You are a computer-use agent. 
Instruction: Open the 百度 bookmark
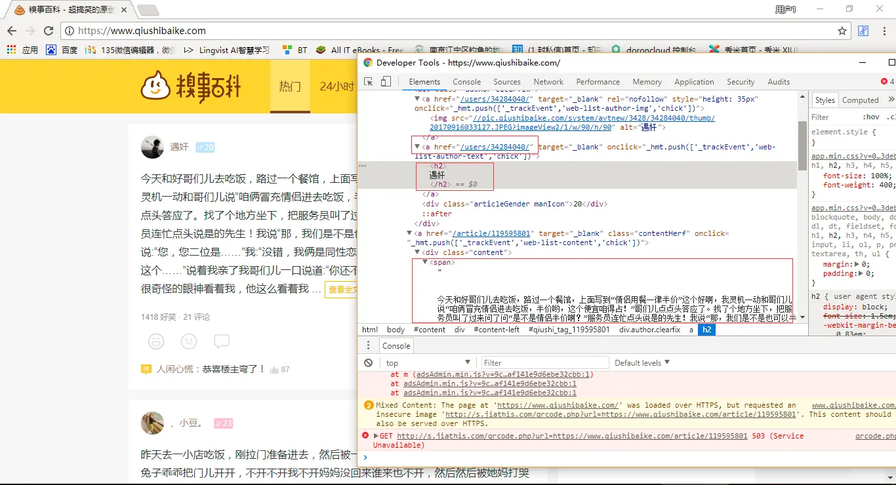click(x=62, y=50)
